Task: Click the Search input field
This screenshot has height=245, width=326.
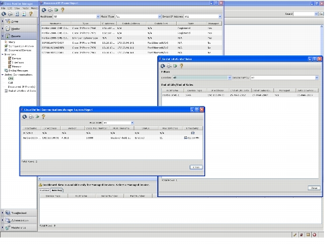Action: click(304, 14)
